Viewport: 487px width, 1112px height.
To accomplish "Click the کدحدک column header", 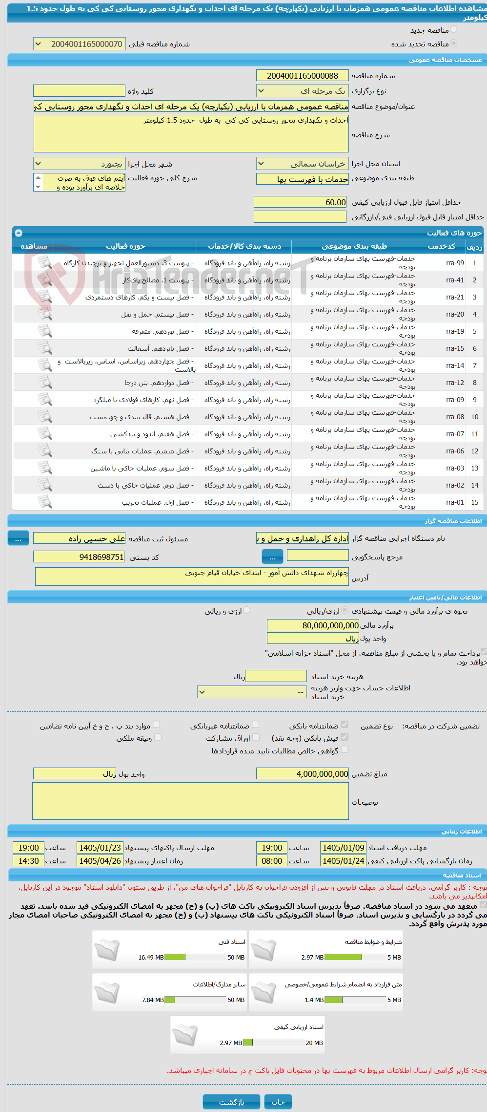I will point(441,246).
